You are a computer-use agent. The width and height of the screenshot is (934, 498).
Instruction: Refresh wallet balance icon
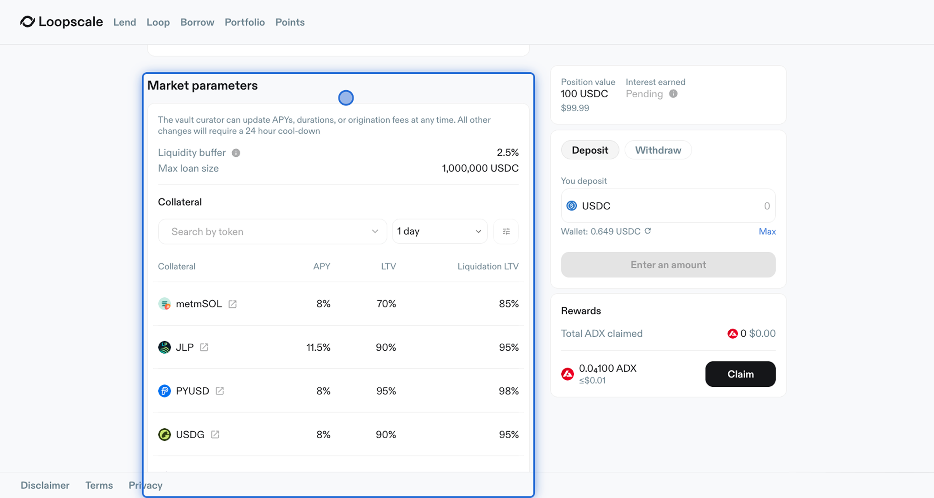tap(648, 231)
